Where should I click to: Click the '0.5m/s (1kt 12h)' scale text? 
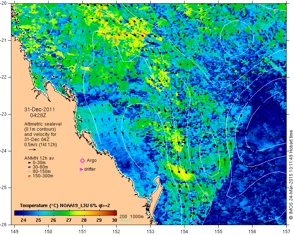click(41, 145)
